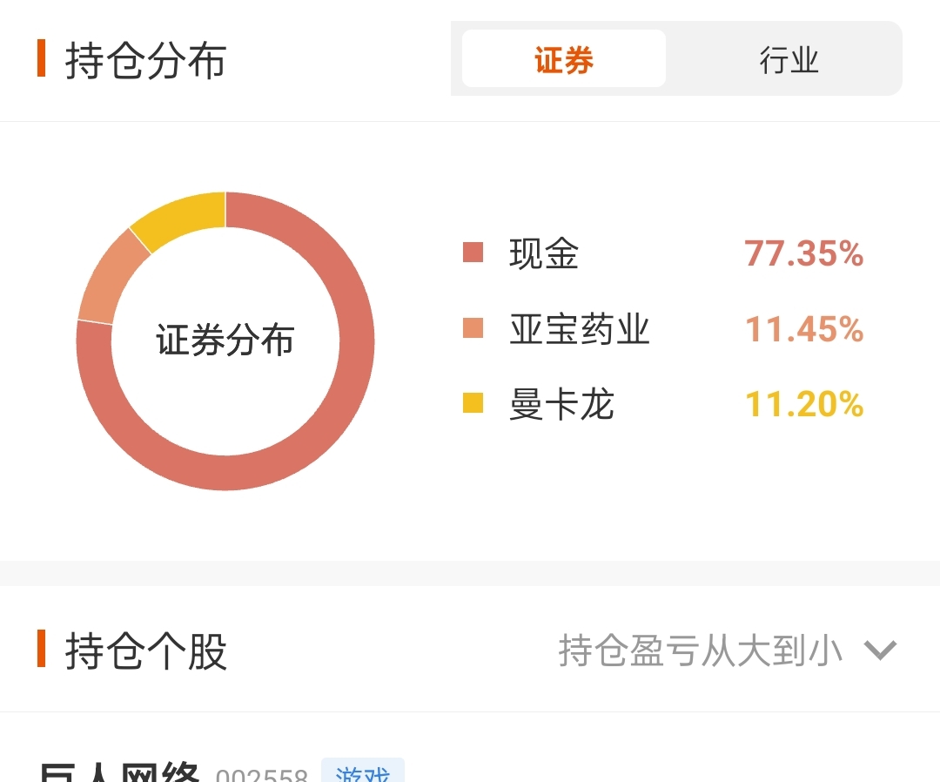Image resolution: width=940 pixels, height=782 pixels.
Task: Click the 77.35% cash percentage value
Action: pyautogui.click(x=804, y=253)
